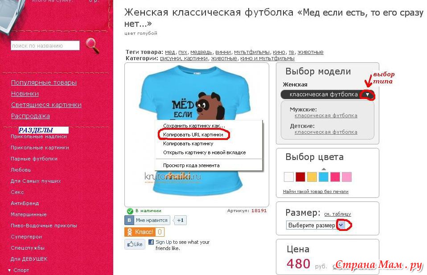Click the 'Найти такой товар без печати' link
Image resolution: width=427 pixels, height=275 pixels.
(x=316, y=191)
